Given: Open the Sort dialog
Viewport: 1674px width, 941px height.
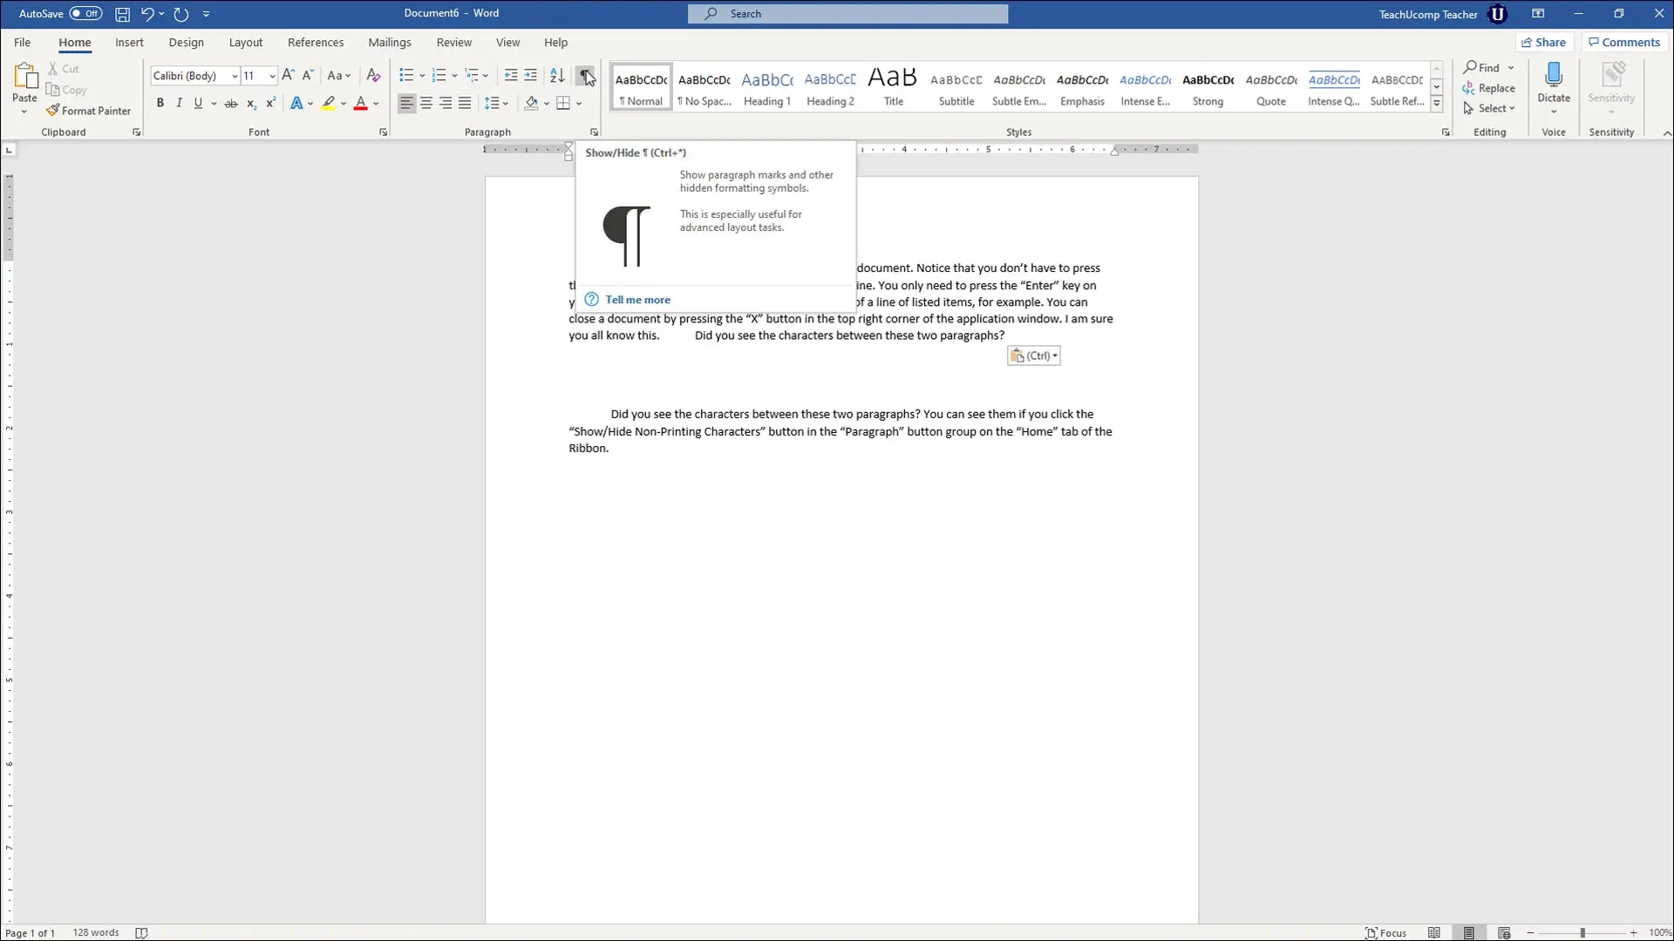Looking at the screenshot, I should 557,76.
